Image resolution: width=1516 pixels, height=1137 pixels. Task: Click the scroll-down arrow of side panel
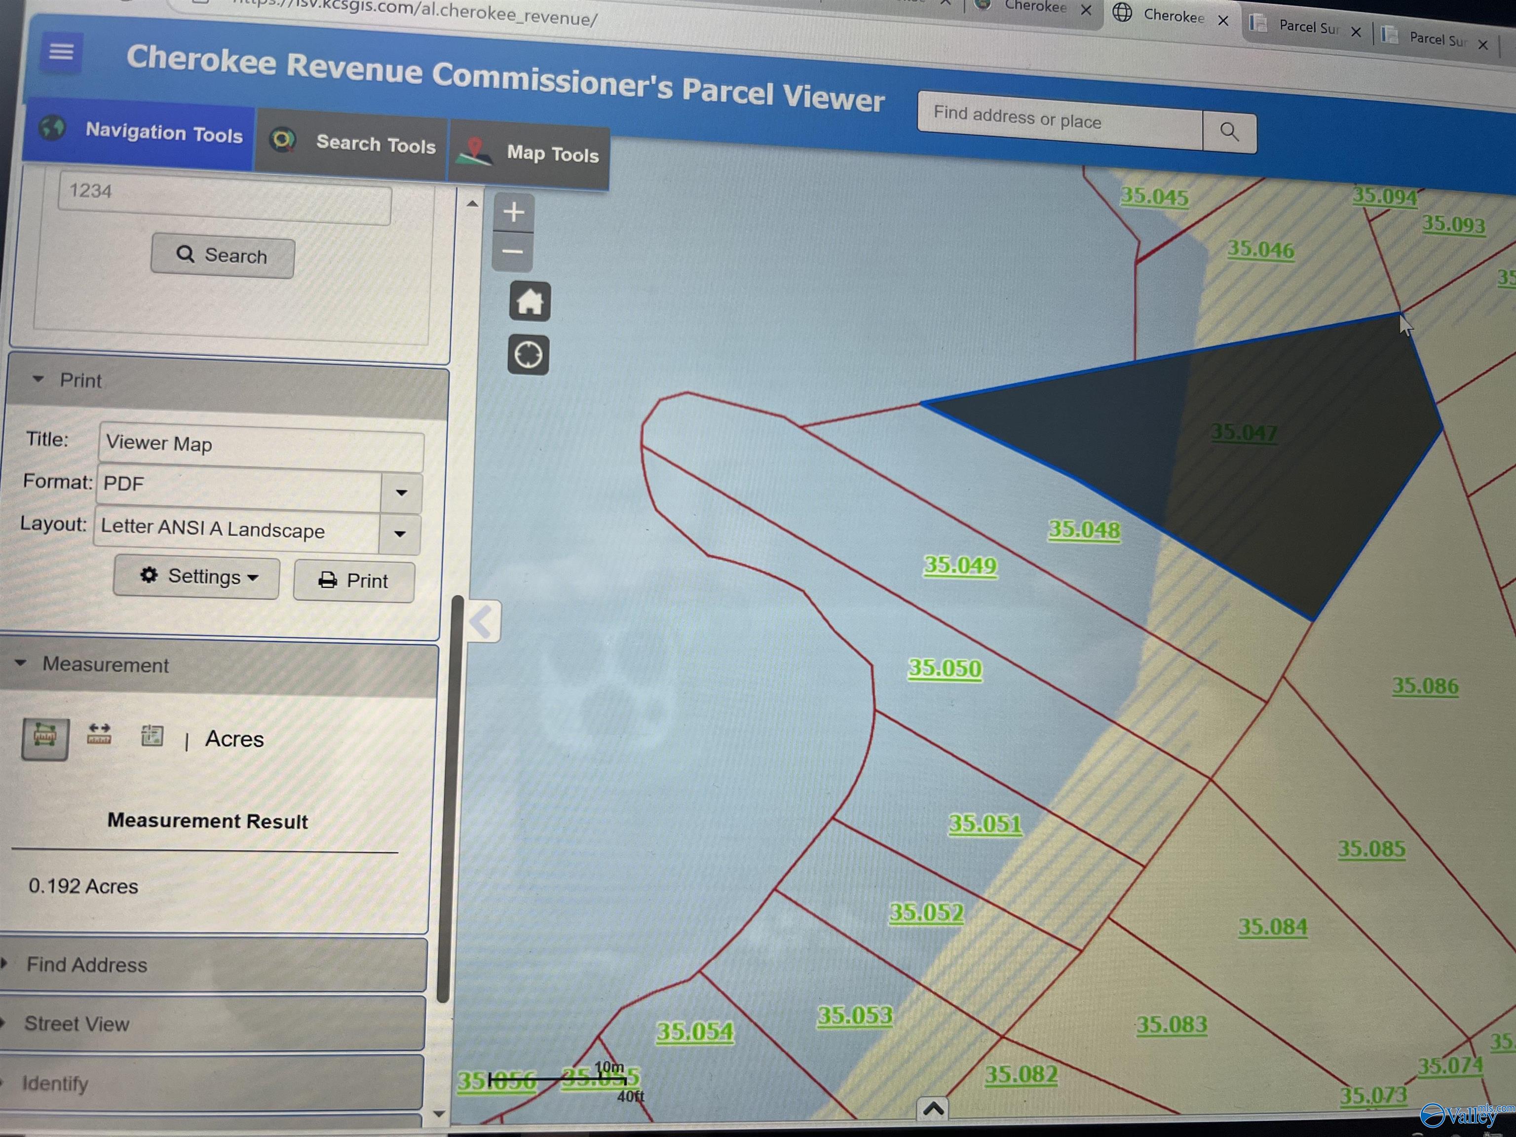440,1114
